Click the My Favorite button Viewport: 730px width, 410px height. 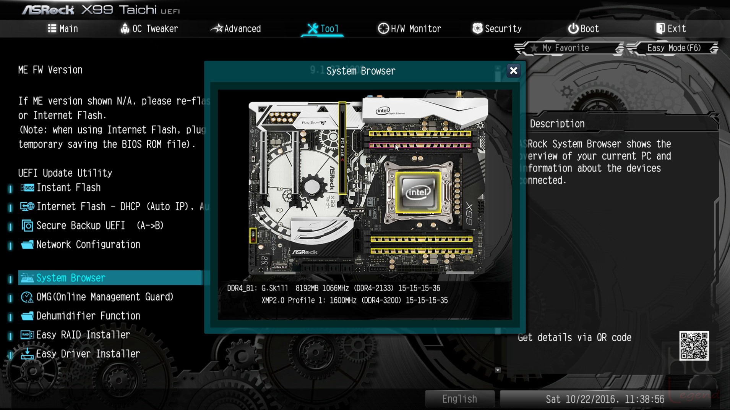(x=568, y=48)
